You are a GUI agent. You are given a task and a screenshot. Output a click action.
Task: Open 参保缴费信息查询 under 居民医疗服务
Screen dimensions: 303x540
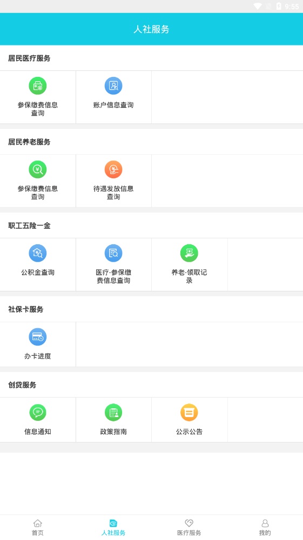click(x=38, y=86)
